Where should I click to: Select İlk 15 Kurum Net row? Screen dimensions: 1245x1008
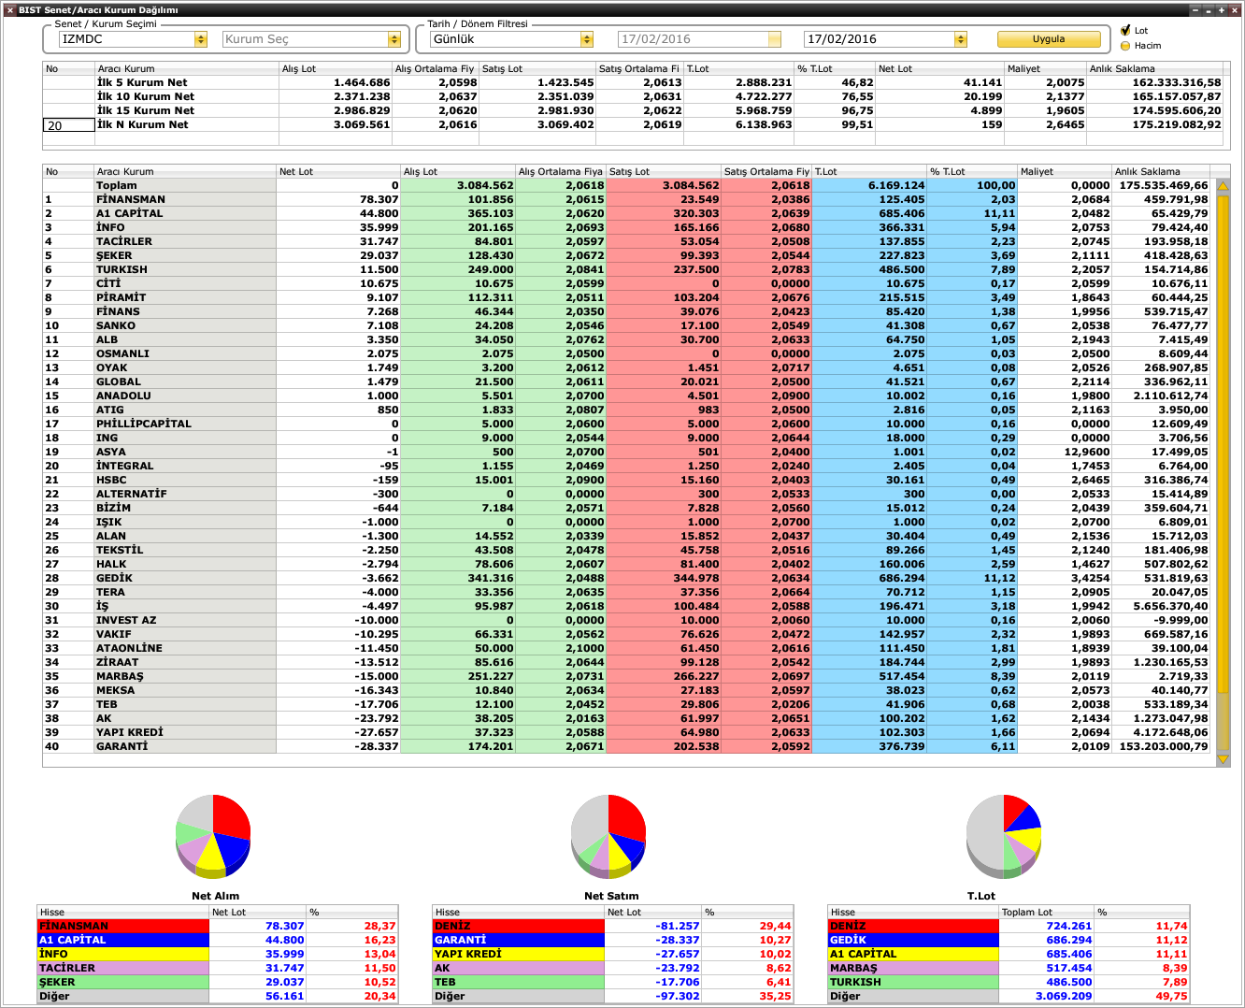click(x=632, y=110)
